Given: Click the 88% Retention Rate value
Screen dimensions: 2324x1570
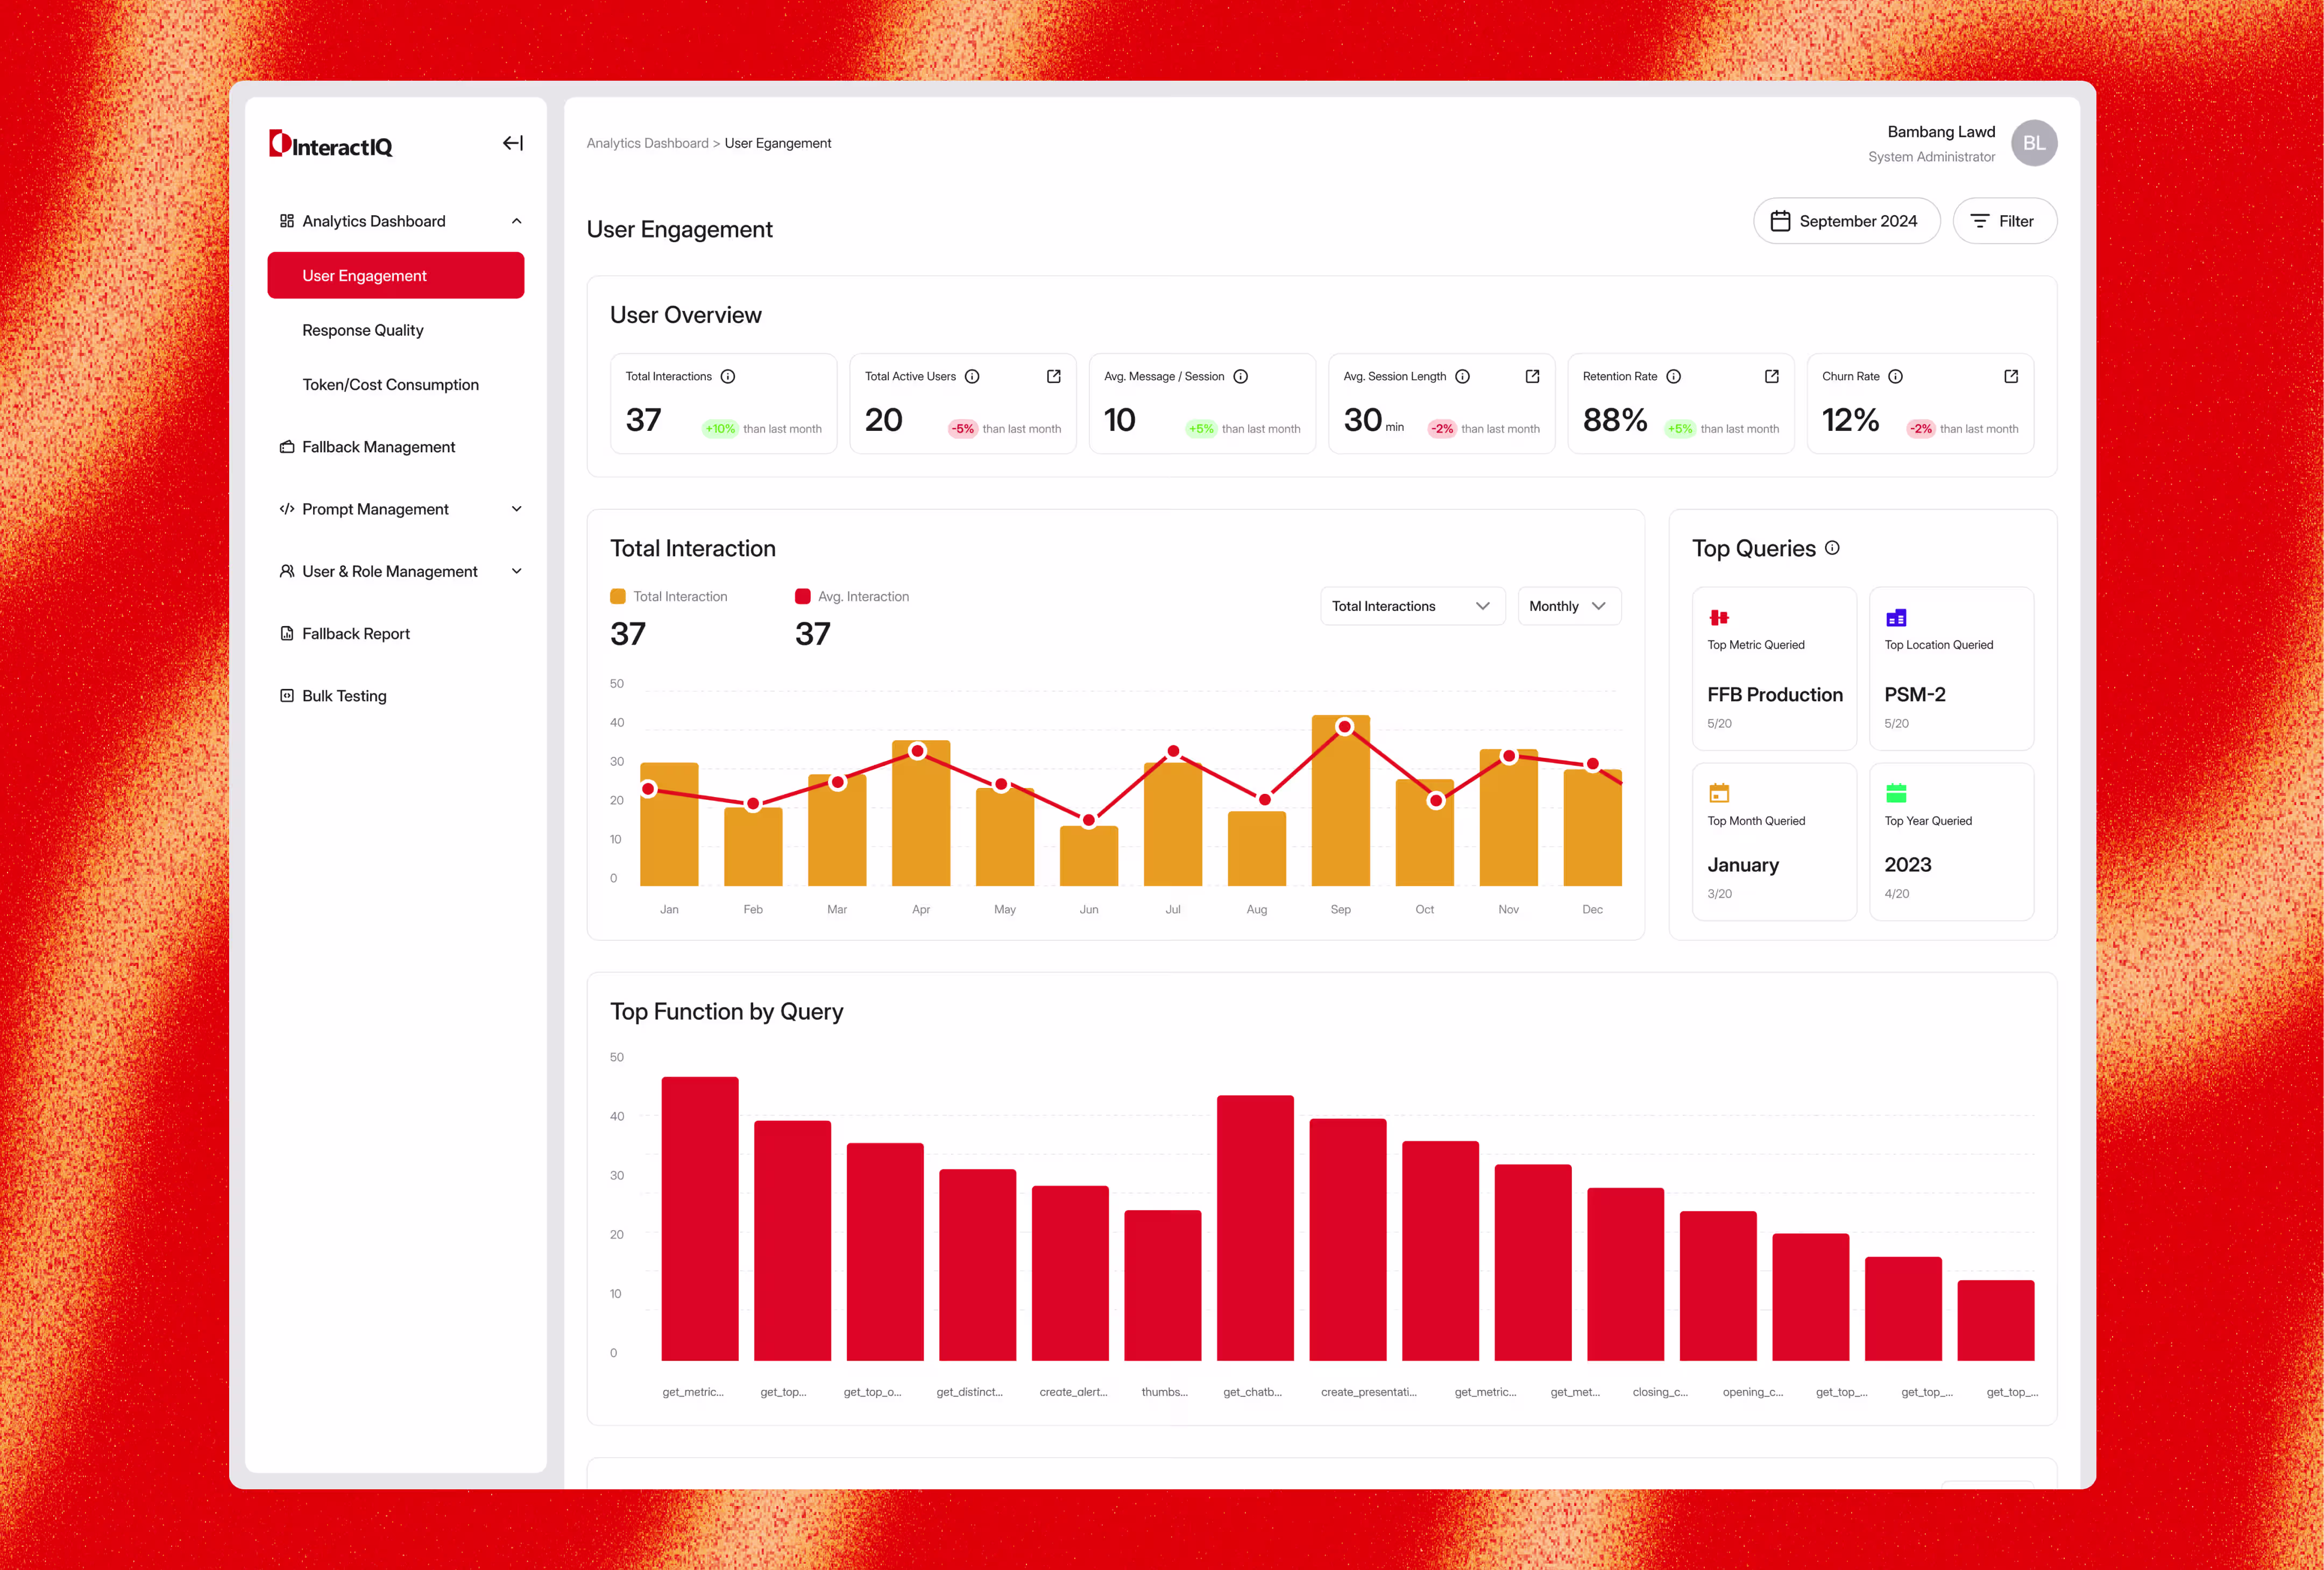Looking at the screenshot, I should click(1614, 420).
